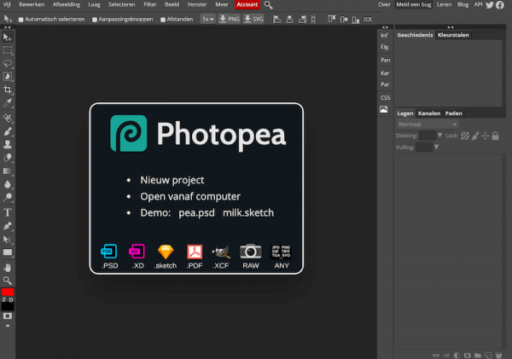Open the Bewerken menu
Image resolution: width=512 pixels, height=359 pixels.
pyautogui.click(x=32, y=4)
